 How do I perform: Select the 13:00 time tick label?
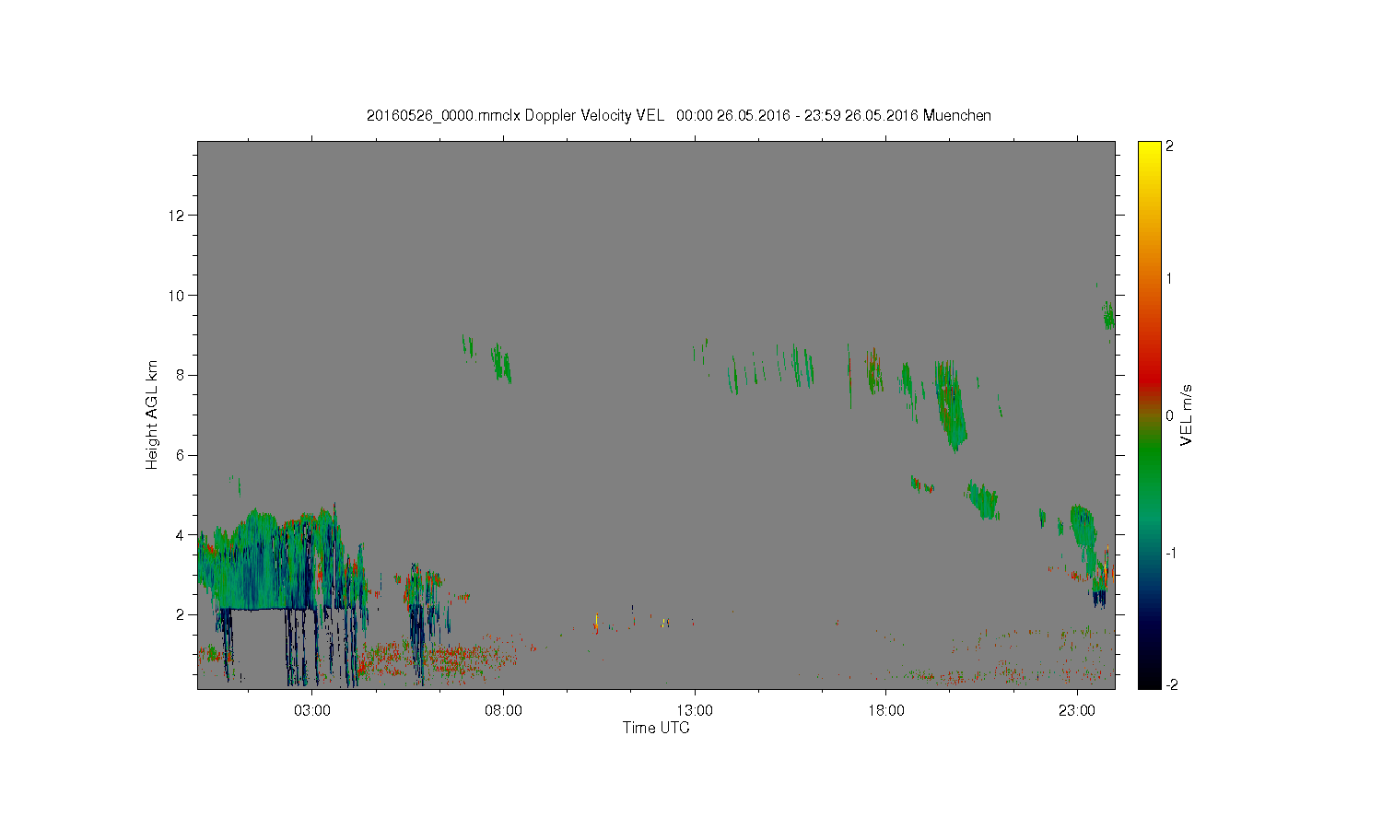tap(695, 711)
